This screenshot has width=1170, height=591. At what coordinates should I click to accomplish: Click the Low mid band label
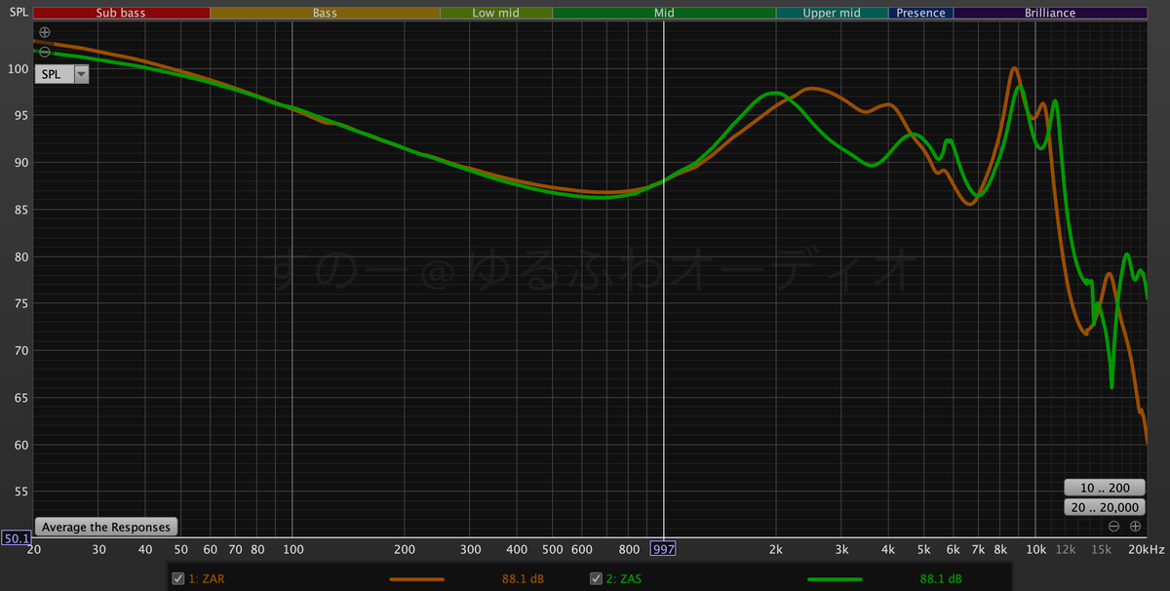coord(496,13)
